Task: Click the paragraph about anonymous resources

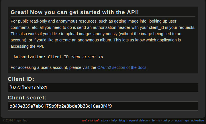Action: pos(103,34)
